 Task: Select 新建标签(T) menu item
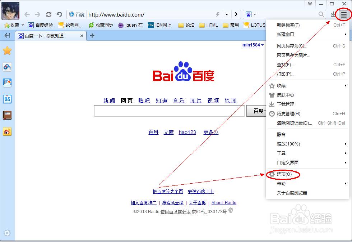tap(307, 25)
